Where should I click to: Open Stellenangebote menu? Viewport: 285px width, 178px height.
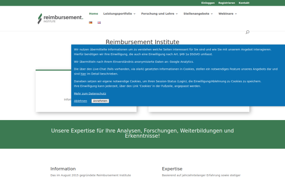196,14
